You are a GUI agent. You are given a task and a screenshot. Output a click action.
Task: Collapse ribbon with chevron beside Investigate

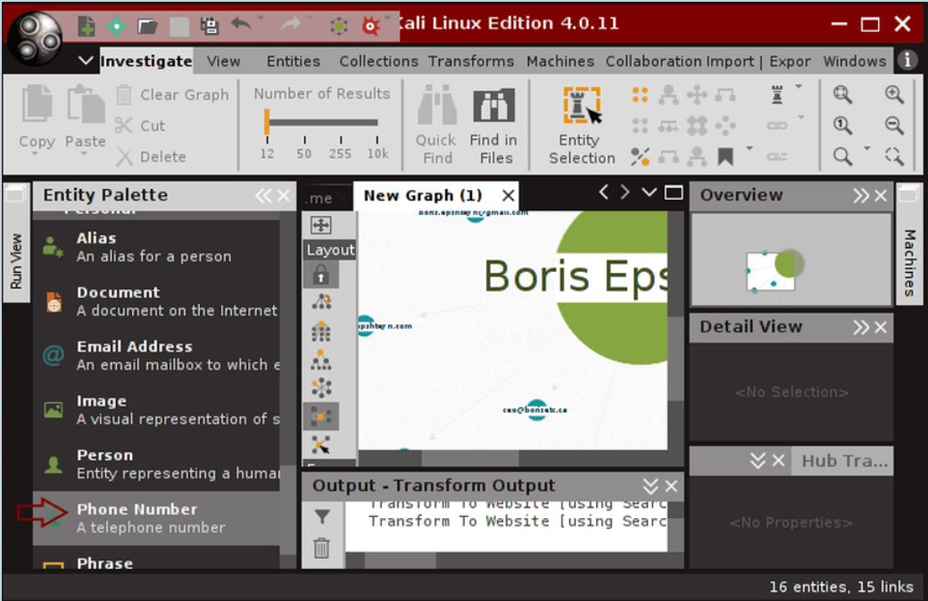click(x=86, y=61)
